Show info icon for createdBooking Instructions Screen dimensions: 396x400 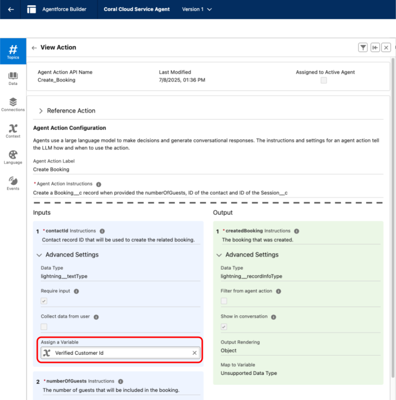click(296, 231)
